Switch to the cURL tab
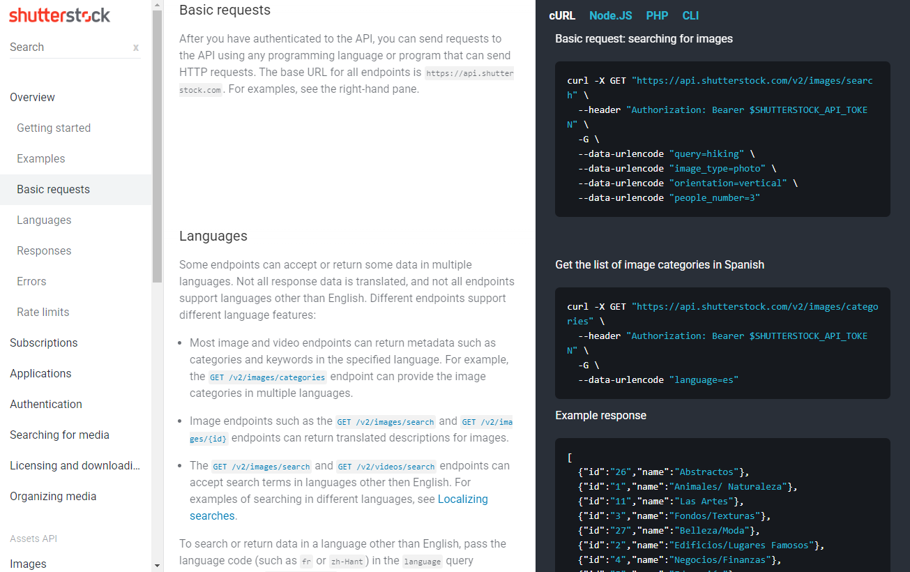The height and width of the screenshot is (572, 910). tap(562, 15)
